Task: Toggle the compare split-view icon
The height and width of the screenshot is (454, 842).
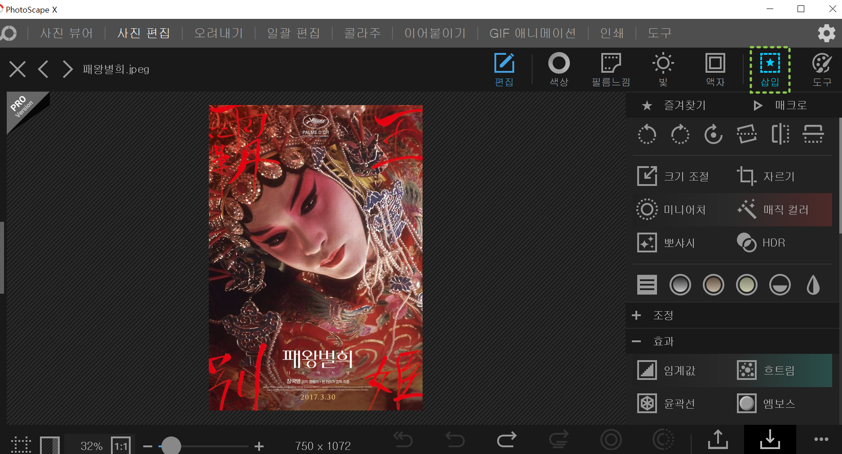Action: [50, 445]
